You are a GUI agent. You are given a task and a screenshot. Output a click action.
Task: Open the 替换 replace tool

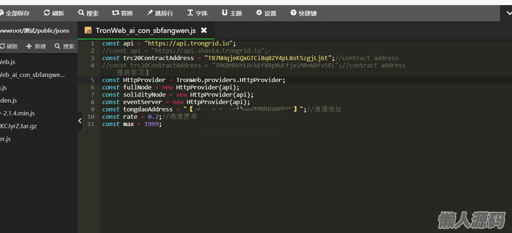point(122,13)
